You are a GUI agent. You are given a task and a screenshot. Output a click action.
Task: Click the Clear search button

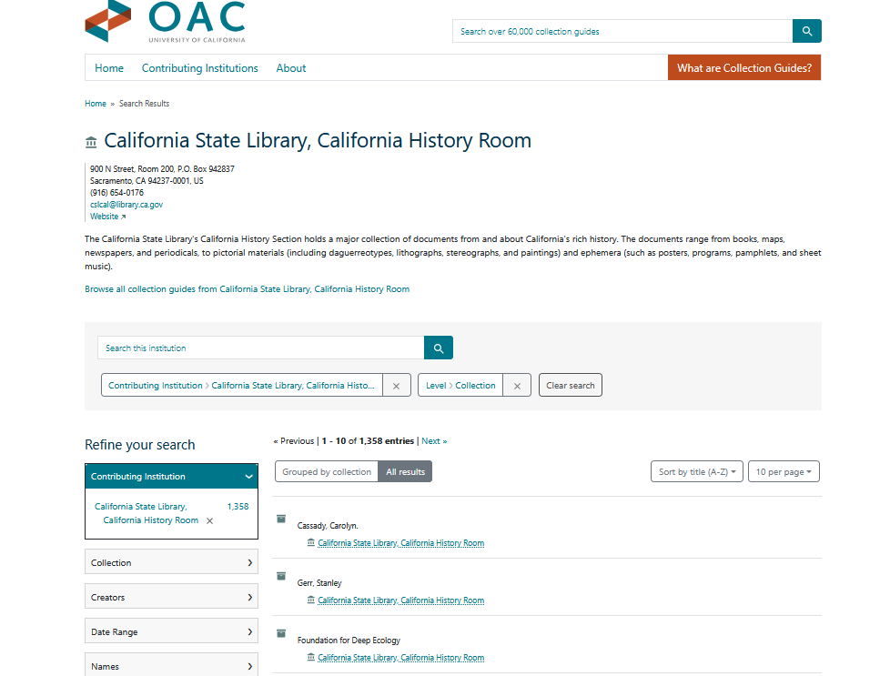tap(571, 386)
